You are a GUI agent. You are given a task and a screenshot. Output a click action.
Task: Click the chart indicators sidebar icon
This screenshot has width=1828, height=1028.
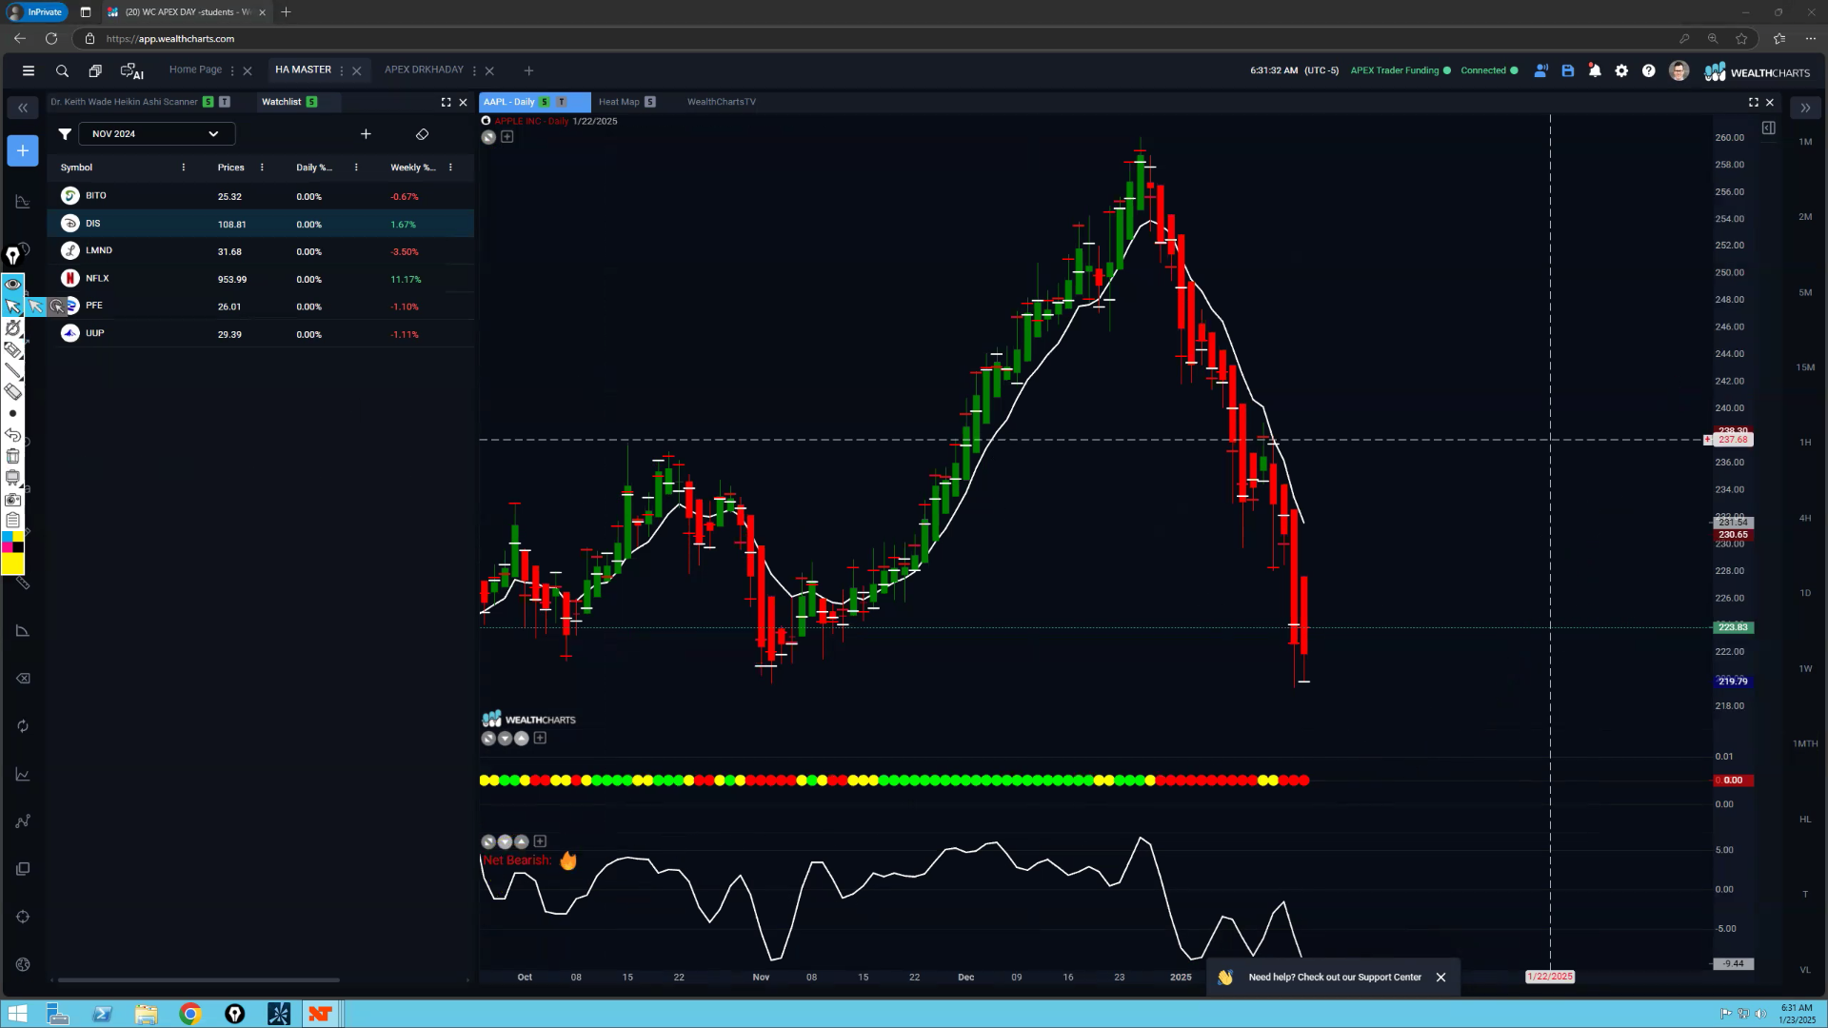point(23,774)
